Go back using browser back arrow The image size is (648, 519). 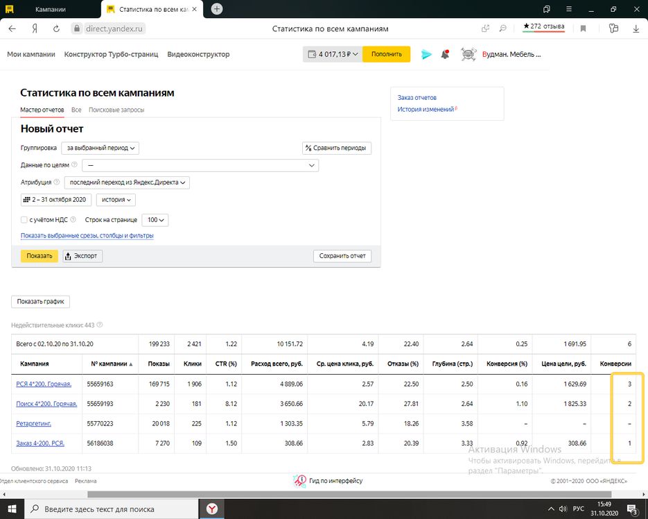pos(12,28)
